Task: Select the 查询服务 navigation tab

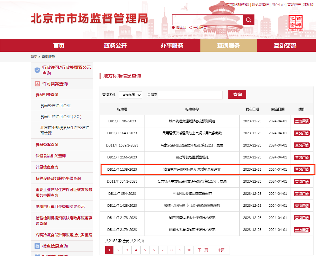Action: [229, 45]
